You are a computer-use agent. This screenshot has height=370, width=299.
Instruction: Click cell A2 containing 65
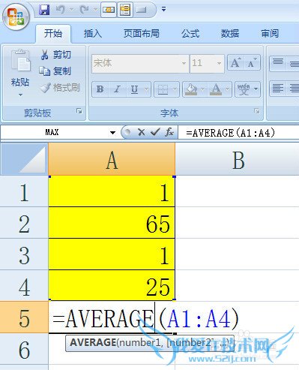112,223
